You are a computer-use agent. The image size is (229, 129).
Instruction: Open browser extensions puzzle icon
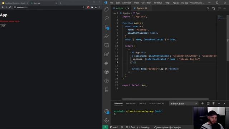click(x=92, y=7)
